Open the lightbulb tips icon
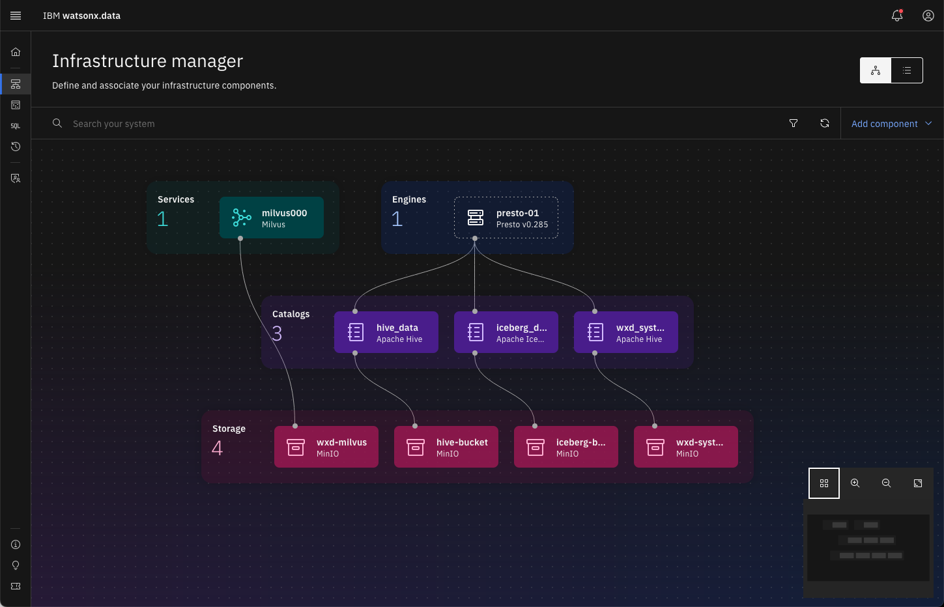Screen dimensions: 944x607 [16, 565]
